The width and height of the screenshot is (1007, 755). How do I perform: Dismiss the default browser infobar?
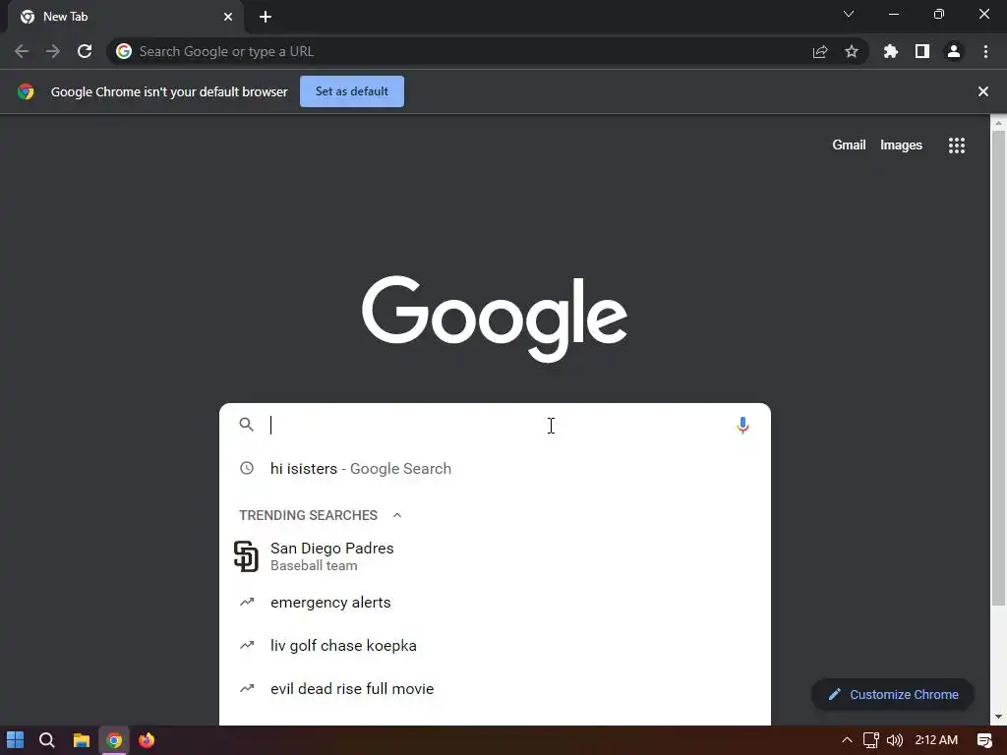(x=983, y=91)
